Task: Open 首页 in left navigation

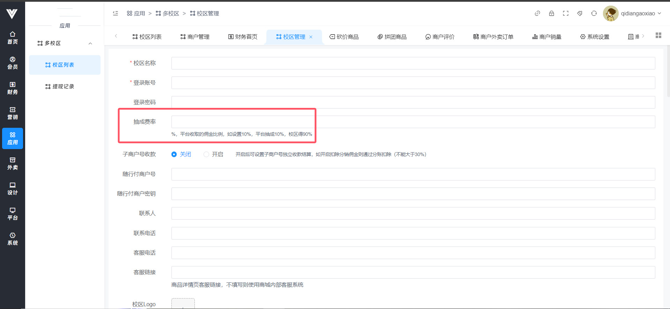Action: 13,38
